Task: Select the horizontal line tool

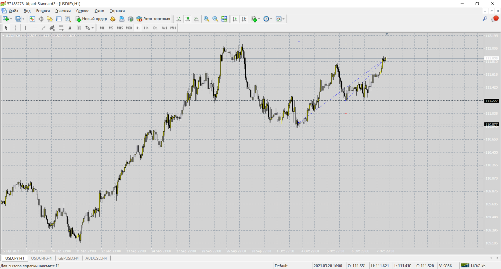Action: 35,28
